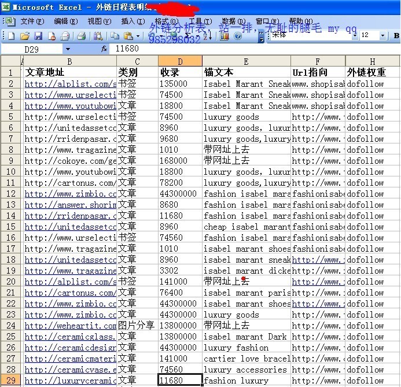The width and height of the screenshot is (401, 387).
Task: Open the 插入(I) menu
Action: 133,21
